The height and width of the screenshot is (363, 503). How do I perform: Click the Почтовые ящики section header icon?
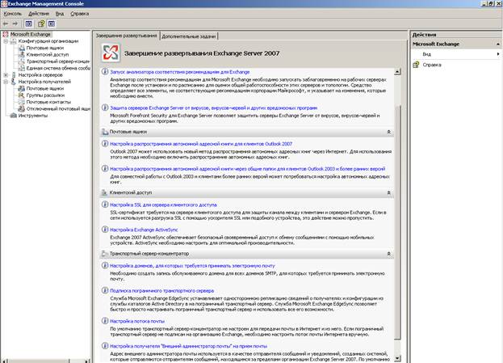(x=105, y=132)
